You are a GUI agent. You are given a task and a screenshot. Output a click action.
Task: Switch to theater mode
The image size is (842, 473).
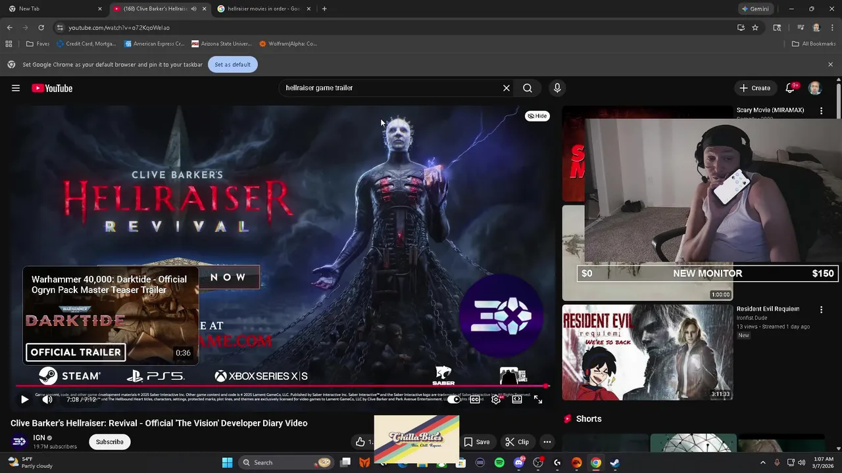click(517, 399)
